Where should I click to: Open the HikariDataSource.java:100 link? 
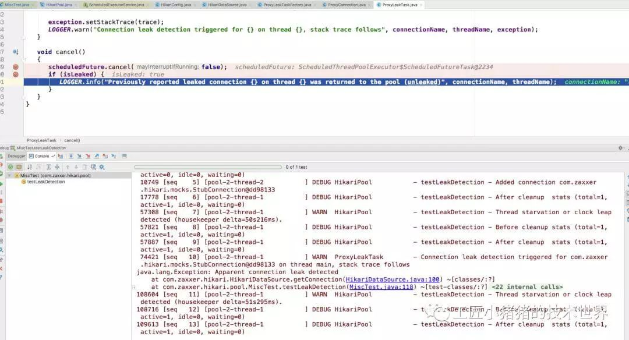pos(393,279)
